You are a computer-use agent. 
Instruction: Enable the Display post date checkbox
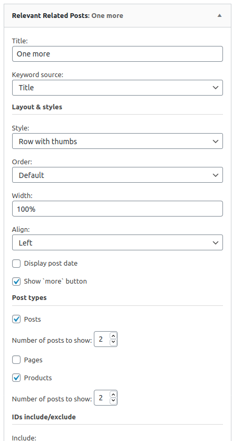click(16, 264)
